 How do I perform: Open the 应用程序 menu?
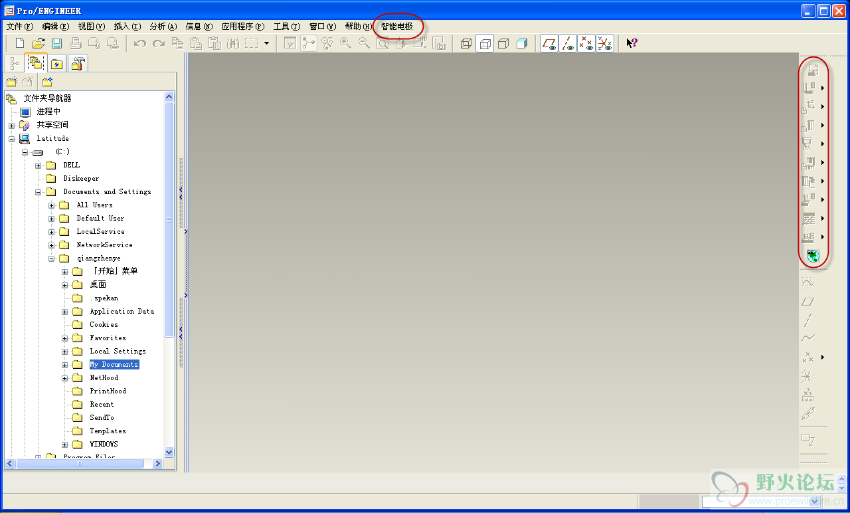[x=242, y=27]
